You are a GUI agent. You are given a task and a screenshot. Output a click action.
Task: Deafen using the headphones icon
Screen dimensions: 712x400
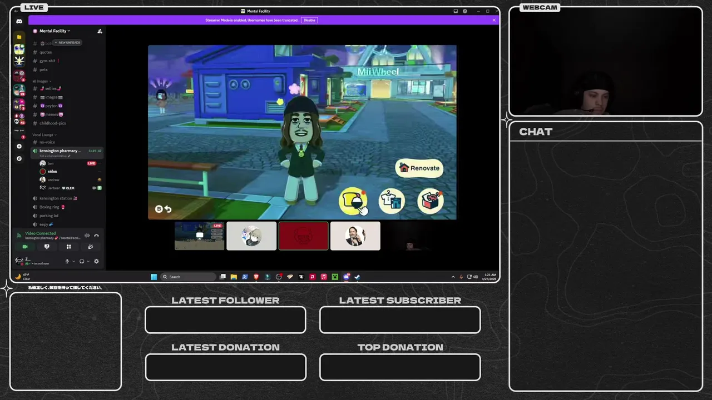(x=82, y=261)
